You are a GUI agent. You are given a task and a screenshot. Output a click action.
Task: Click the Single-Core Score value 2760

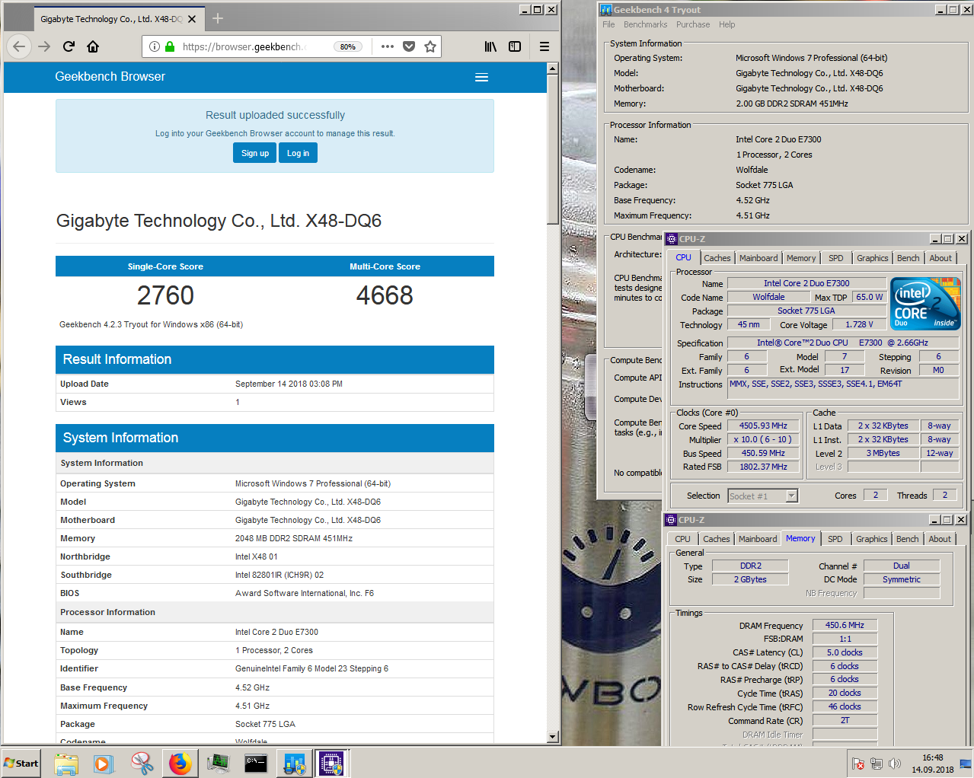165,295
